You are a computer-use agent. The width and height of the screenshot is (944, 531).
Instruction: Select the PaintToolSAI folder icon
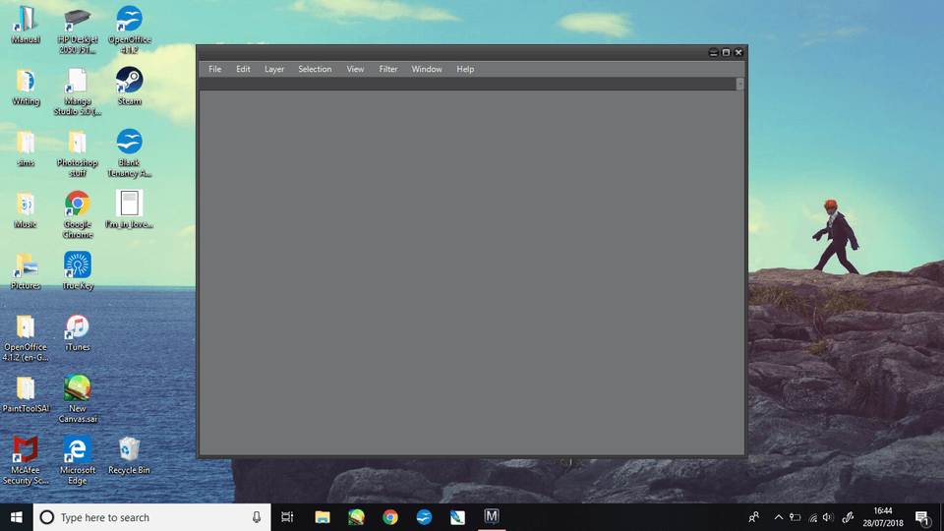[26, 394]
